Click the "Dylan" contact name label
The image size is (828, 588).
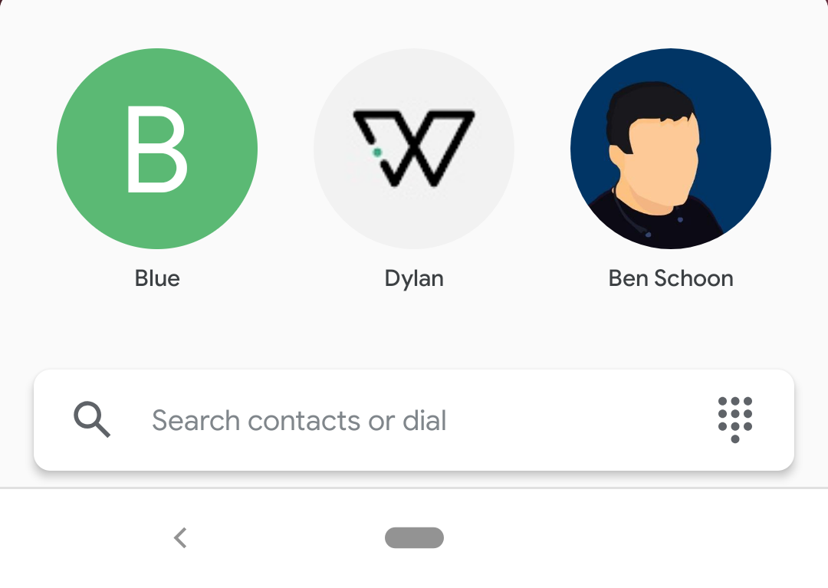[x=414, y=279]
